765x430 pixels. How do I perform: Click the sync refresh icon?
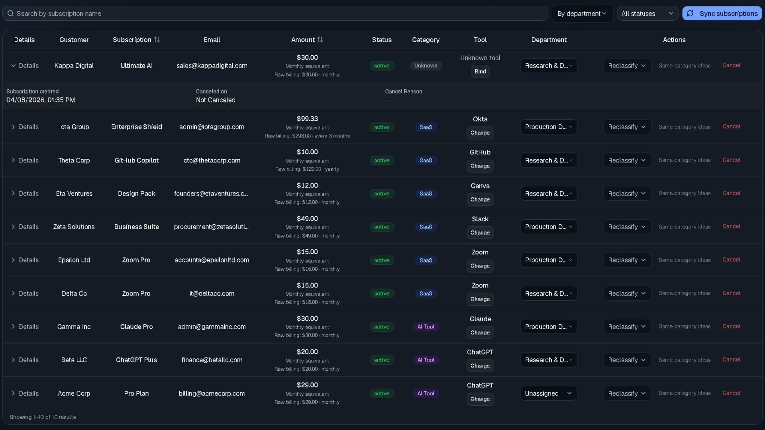pyautogui.click(x=690, y=13)
